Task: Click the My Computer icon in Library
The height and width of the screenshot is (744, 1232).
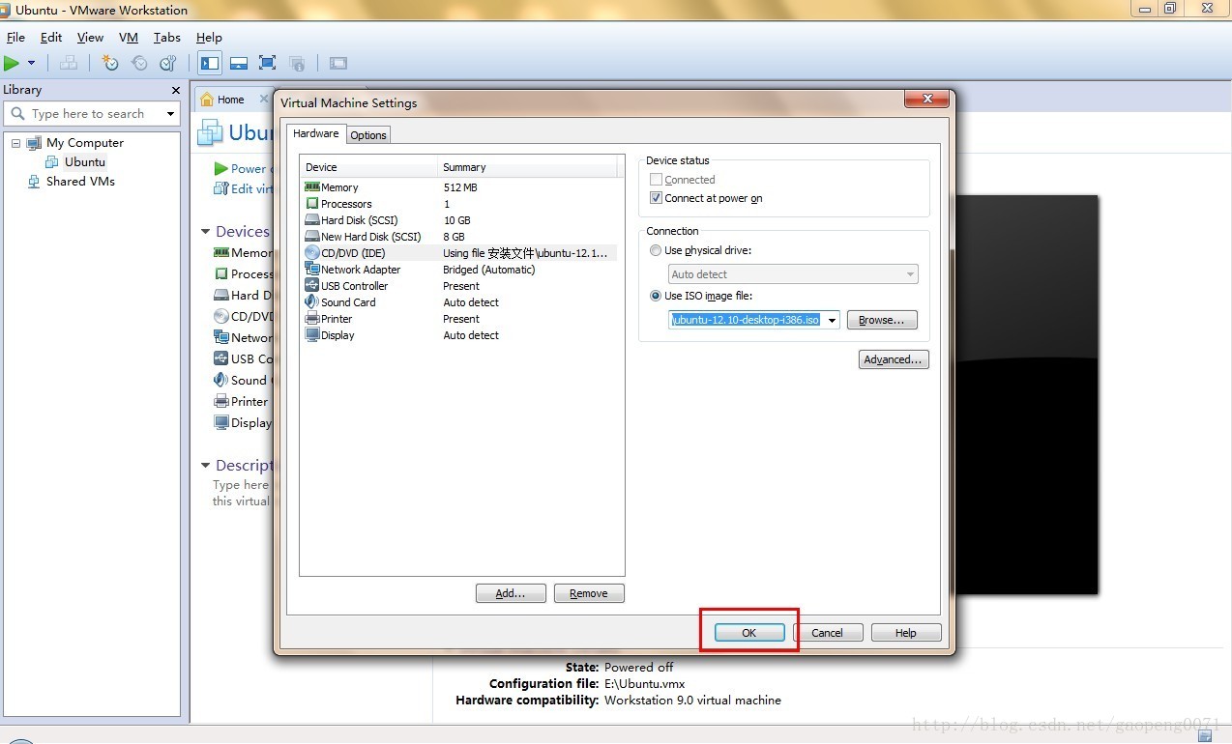Action: (34, 143)
